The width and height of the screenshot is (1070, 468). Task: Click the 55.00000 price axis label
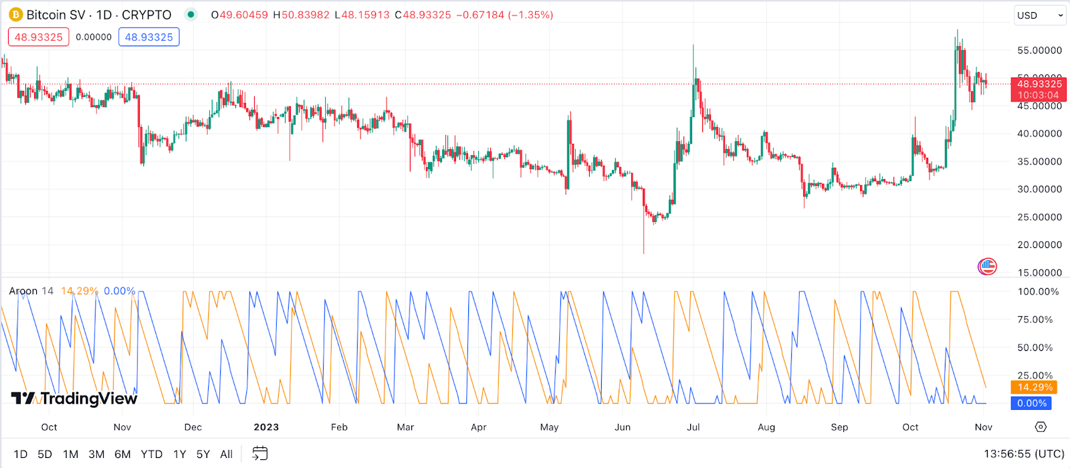pos(1039,50)
